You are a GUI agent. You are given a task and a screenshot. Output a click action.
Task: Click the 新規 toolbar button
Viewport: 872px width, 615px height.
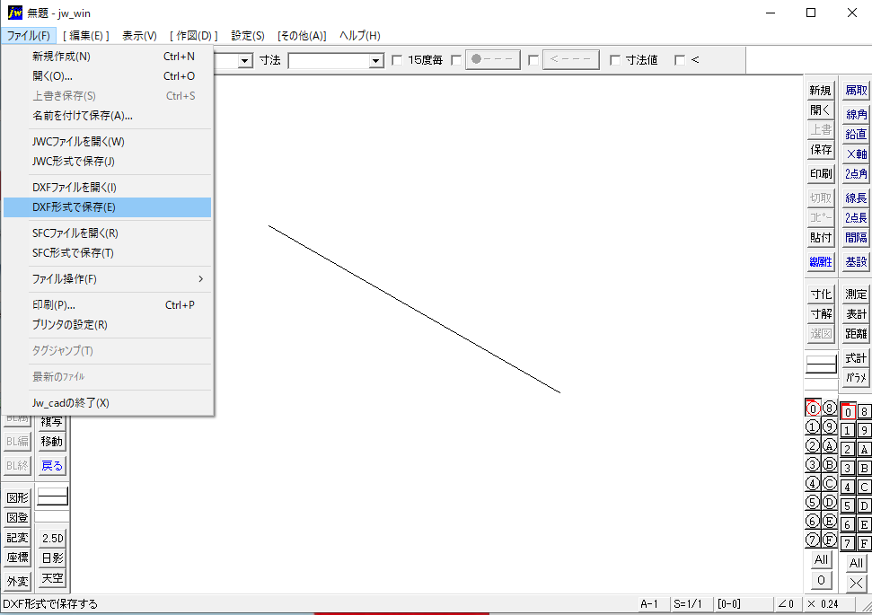coord(820,90)
